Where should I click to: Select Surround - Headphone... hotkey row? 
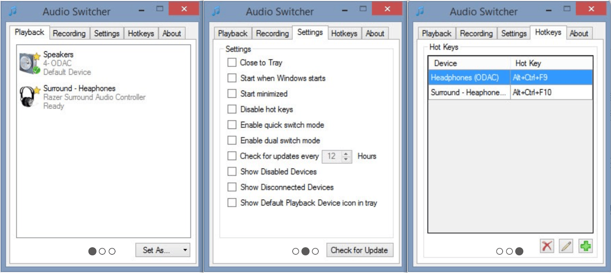click(x=510, y=92)
